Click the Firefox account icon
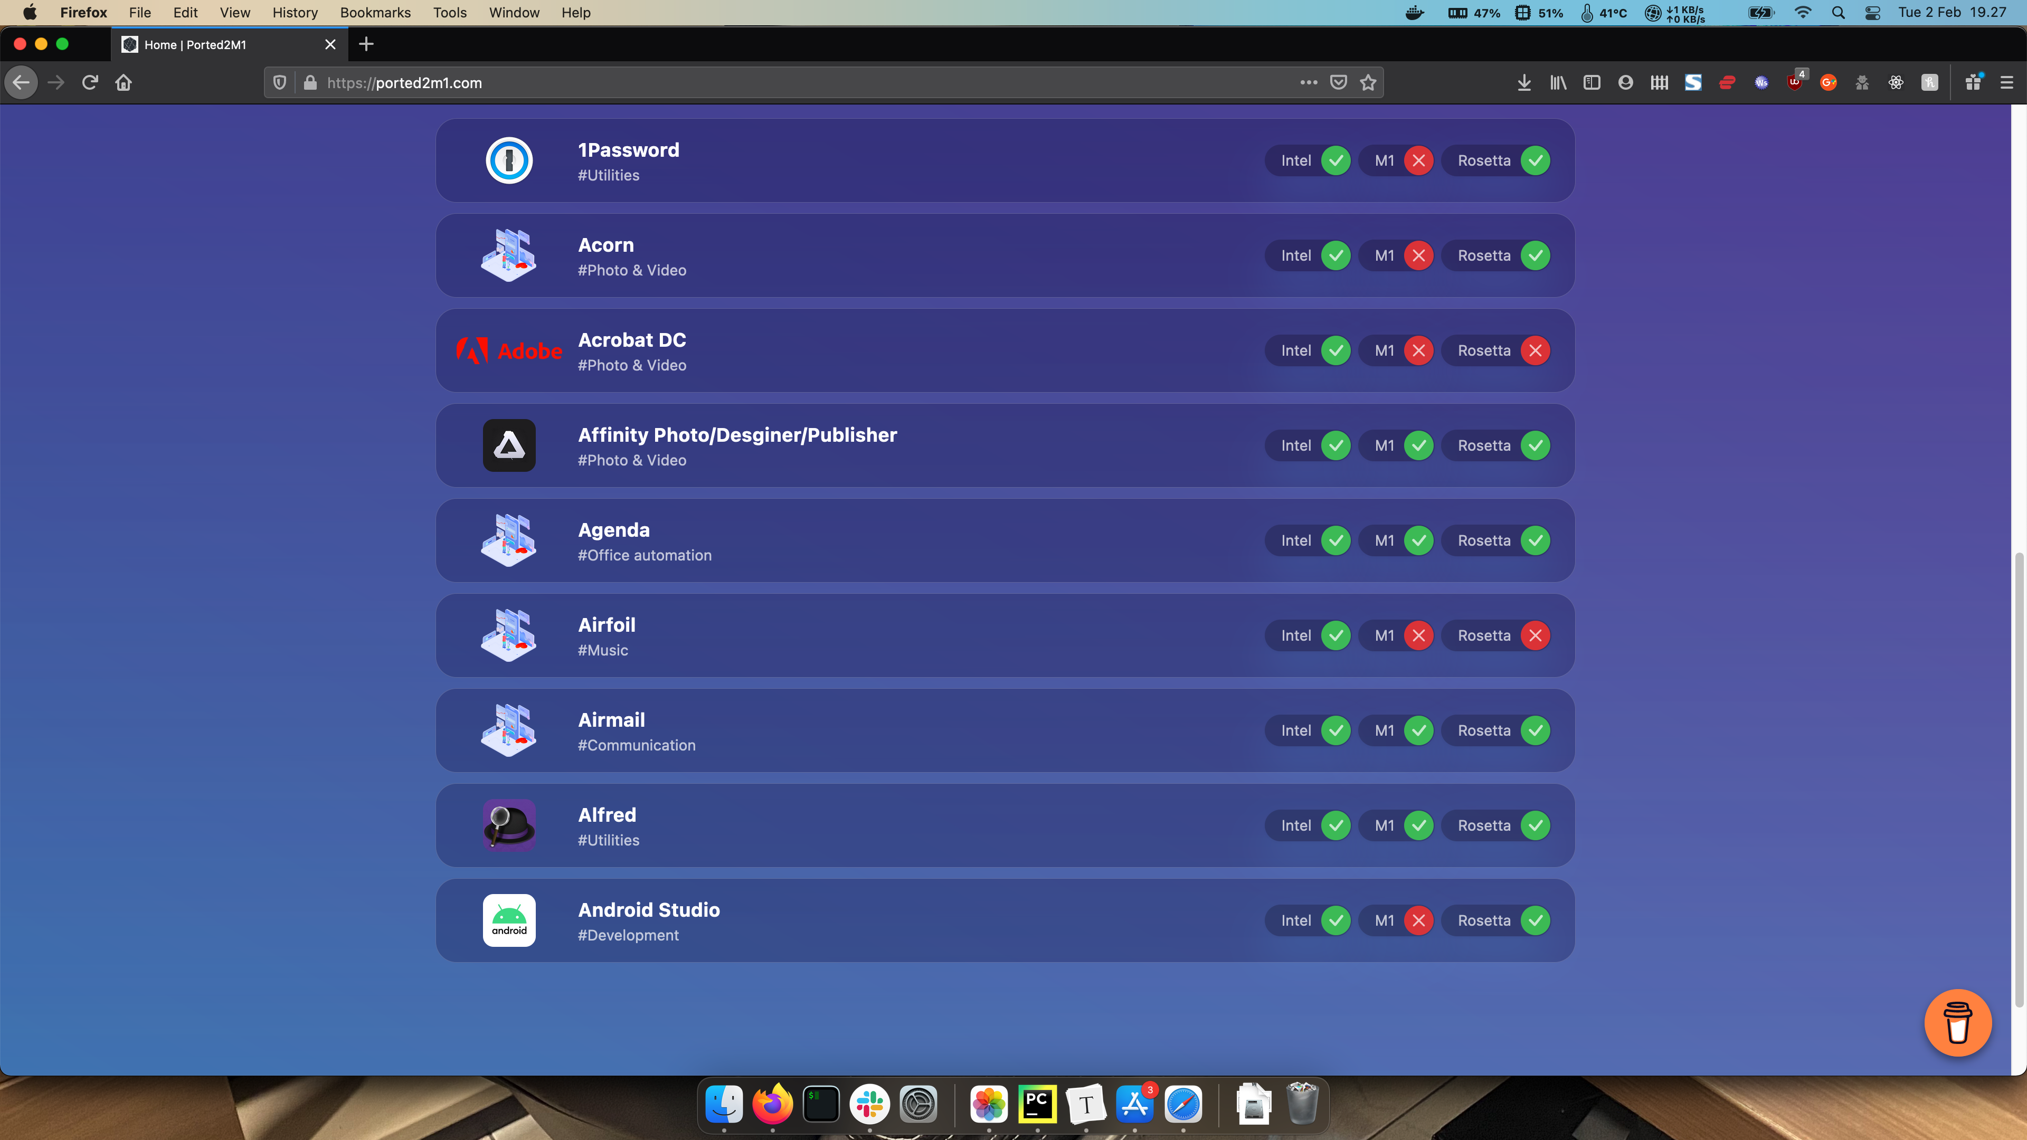2027x1140 pixels. 1626,83
